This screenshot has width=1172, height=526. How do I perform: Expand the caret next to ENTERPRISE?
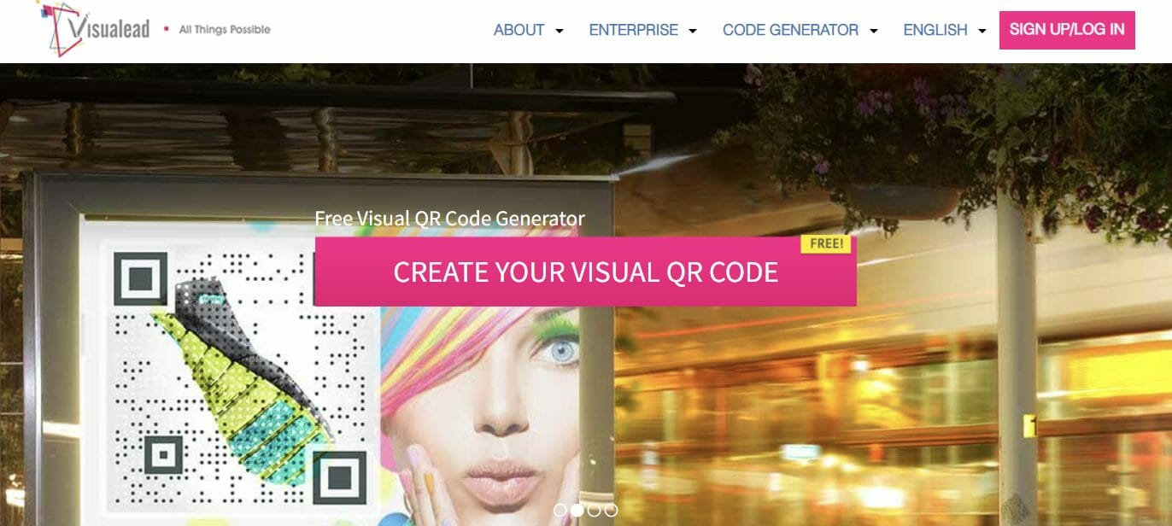click(693, 31)
